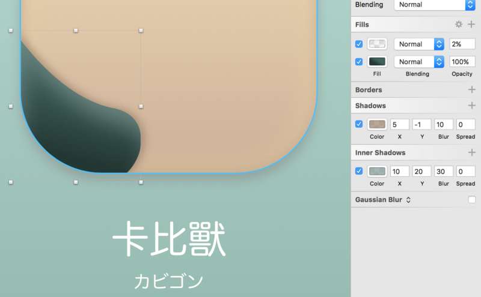Add a new fill with the plus icon
The image size is (481, 297).
coord(471,24)
